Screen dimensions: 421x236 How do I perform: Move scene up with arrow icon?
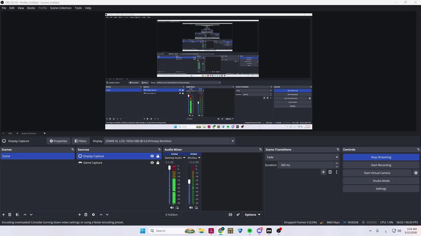[x=25, y=215]
